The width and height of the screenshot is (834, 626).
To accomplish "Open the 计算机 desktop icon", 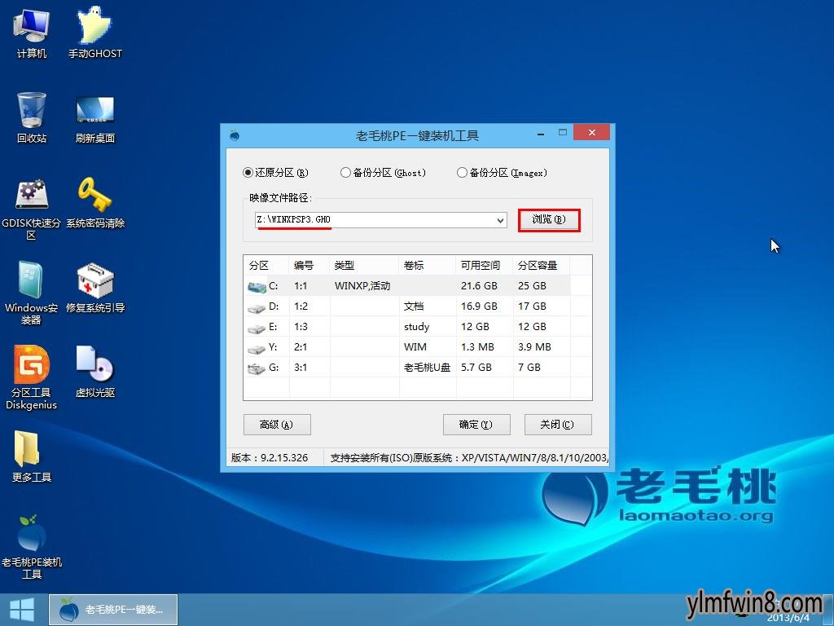I will pos(32,33).
